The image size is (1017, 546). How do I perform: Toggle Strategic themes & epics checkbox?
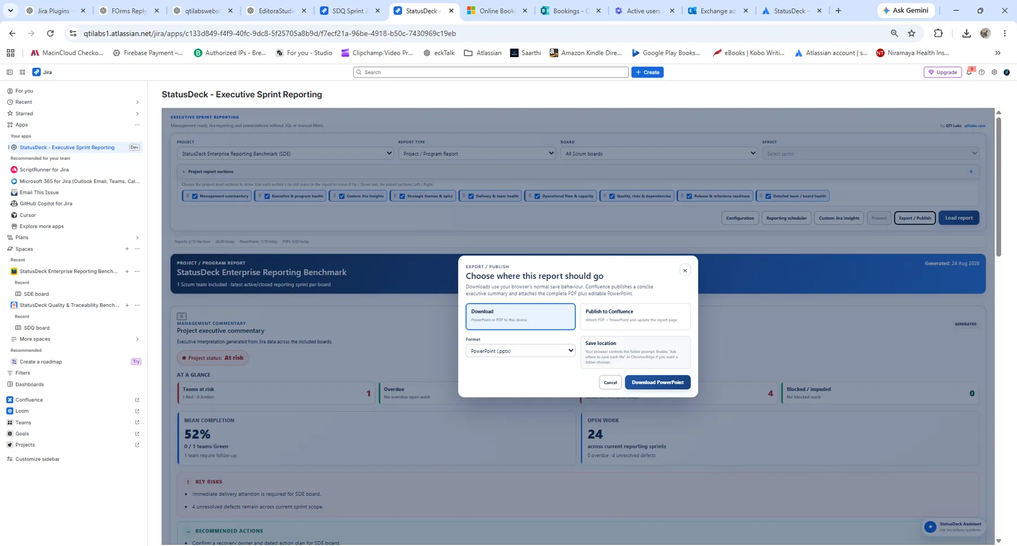[402, 196]
